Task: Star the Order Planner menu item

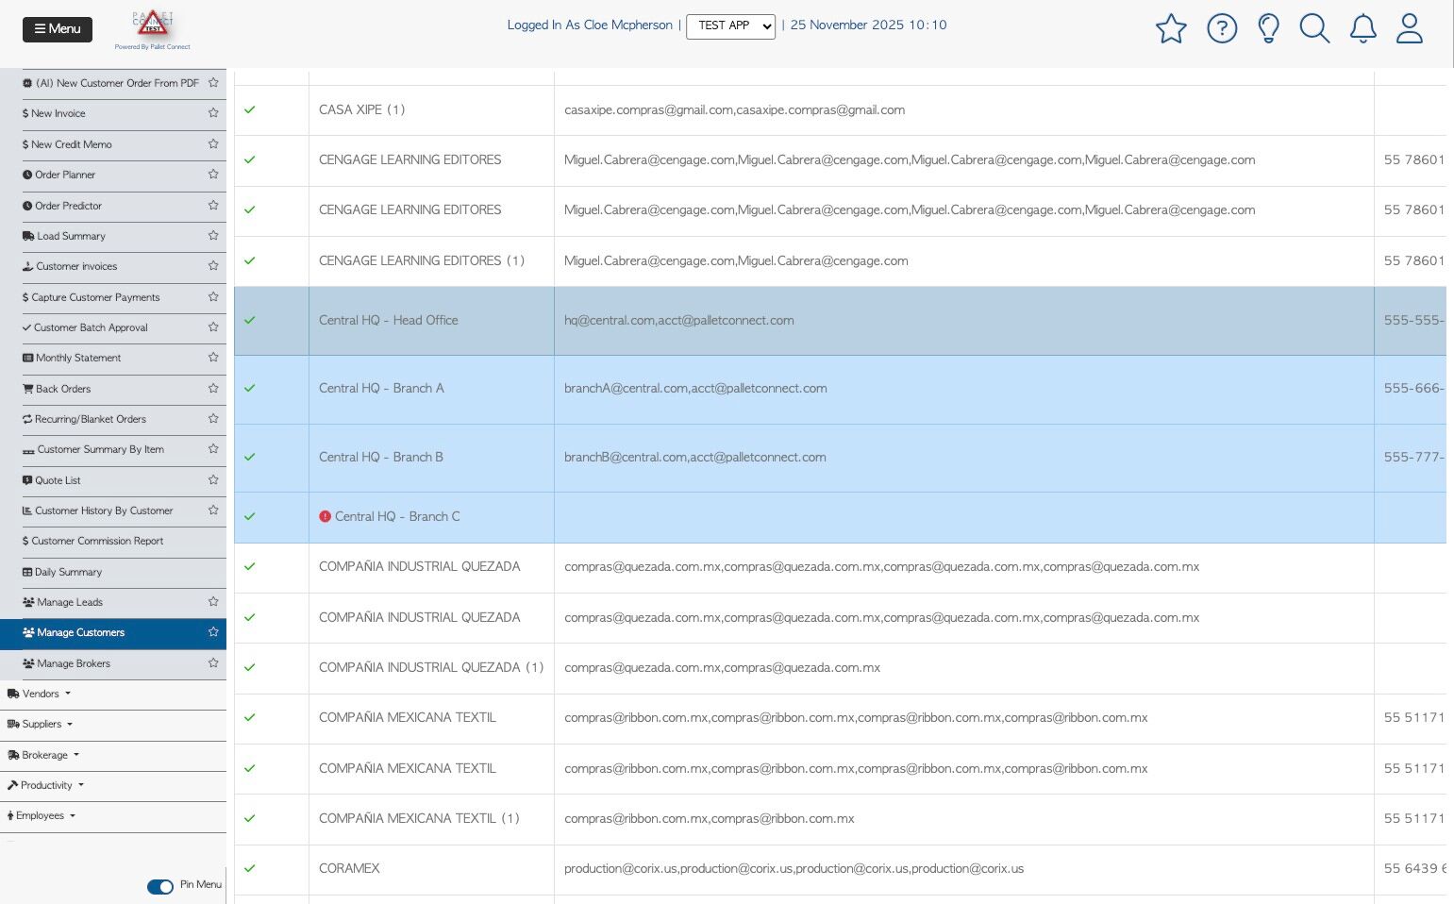Action: (213, 175)
